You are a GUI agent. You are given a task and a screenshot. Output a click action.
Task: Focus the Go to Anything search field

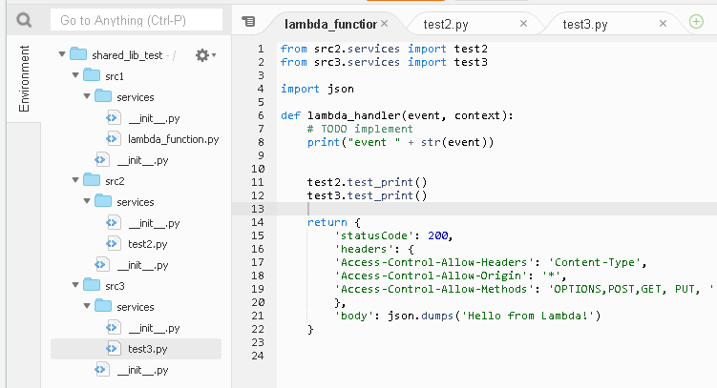137,20
